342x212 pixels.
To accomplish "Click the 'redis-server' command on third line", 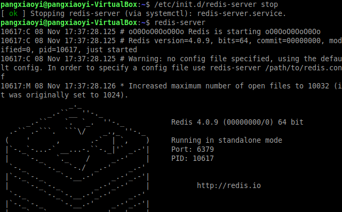I will pos(180,22).
